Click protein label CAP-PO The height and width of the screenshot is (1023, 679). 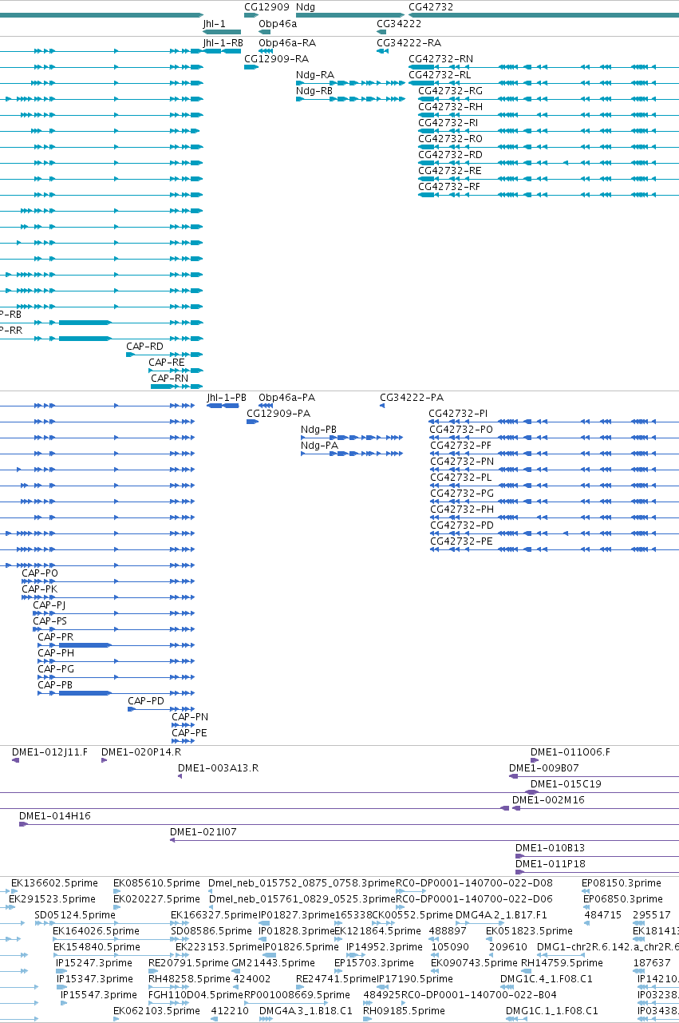click(40, 573)
